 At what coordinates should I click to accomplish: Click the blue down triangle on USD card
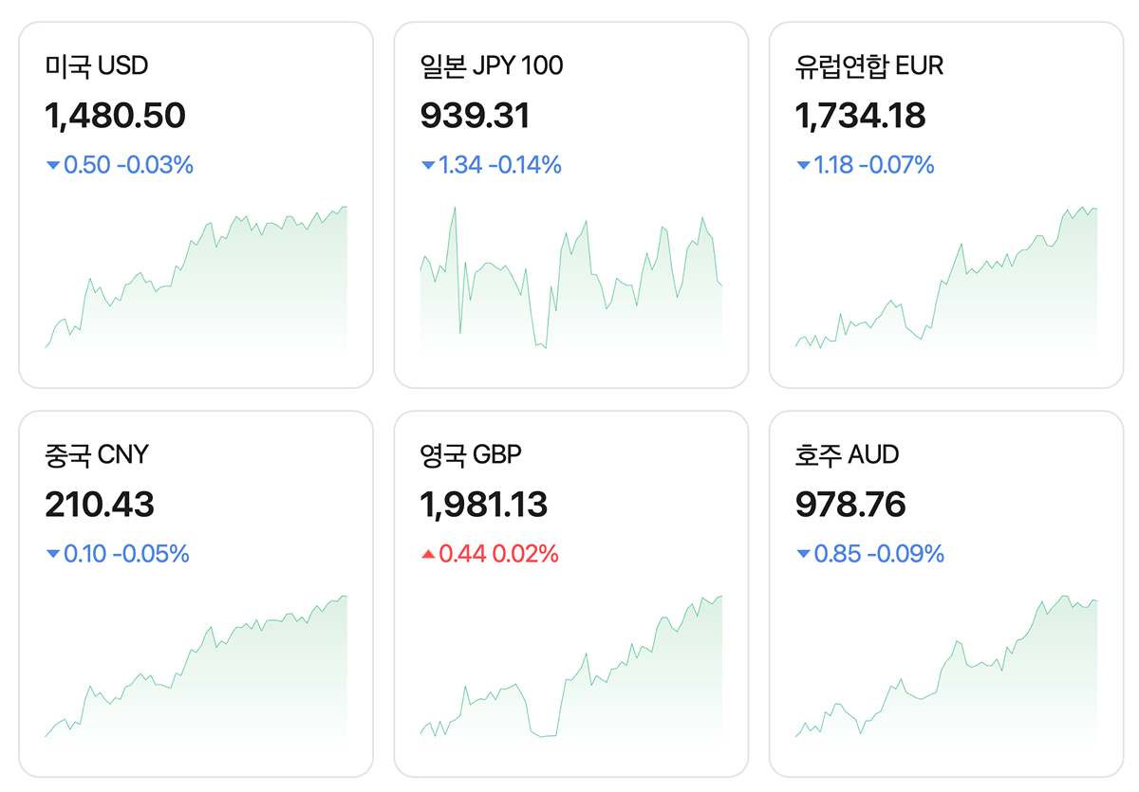pyautogui.click(x=53, y=166)
